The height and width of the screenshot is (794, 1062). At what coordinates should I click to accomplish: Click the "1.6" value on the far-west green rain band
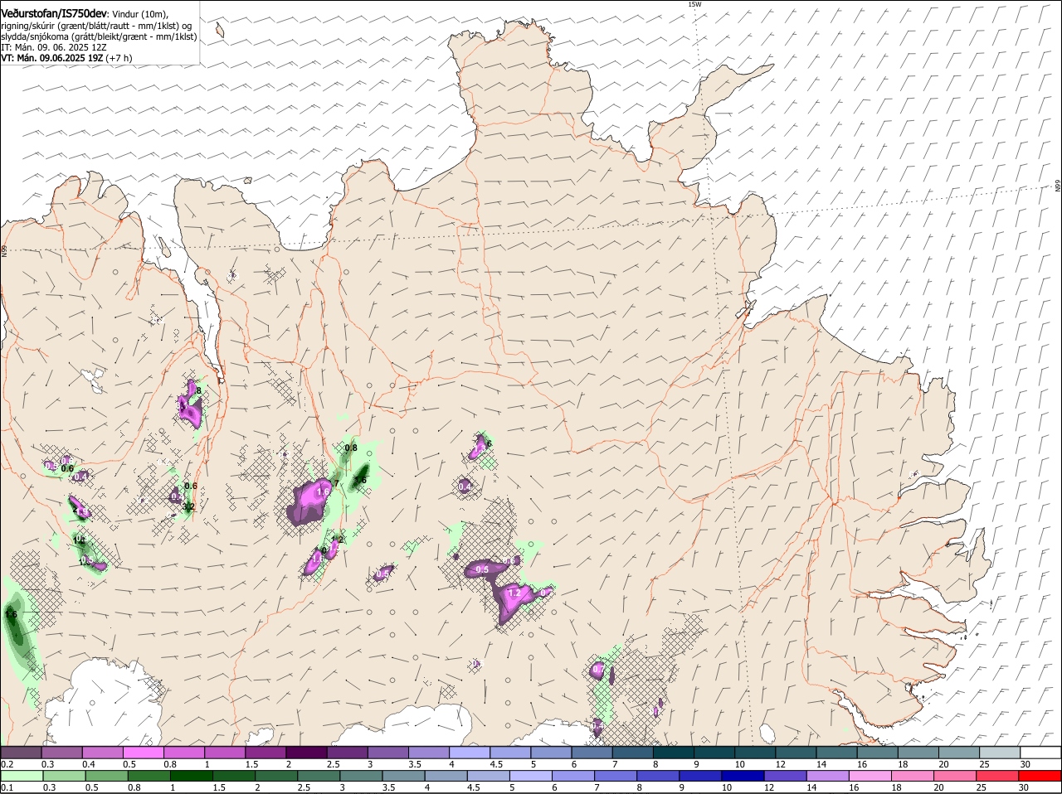[11, 614]
